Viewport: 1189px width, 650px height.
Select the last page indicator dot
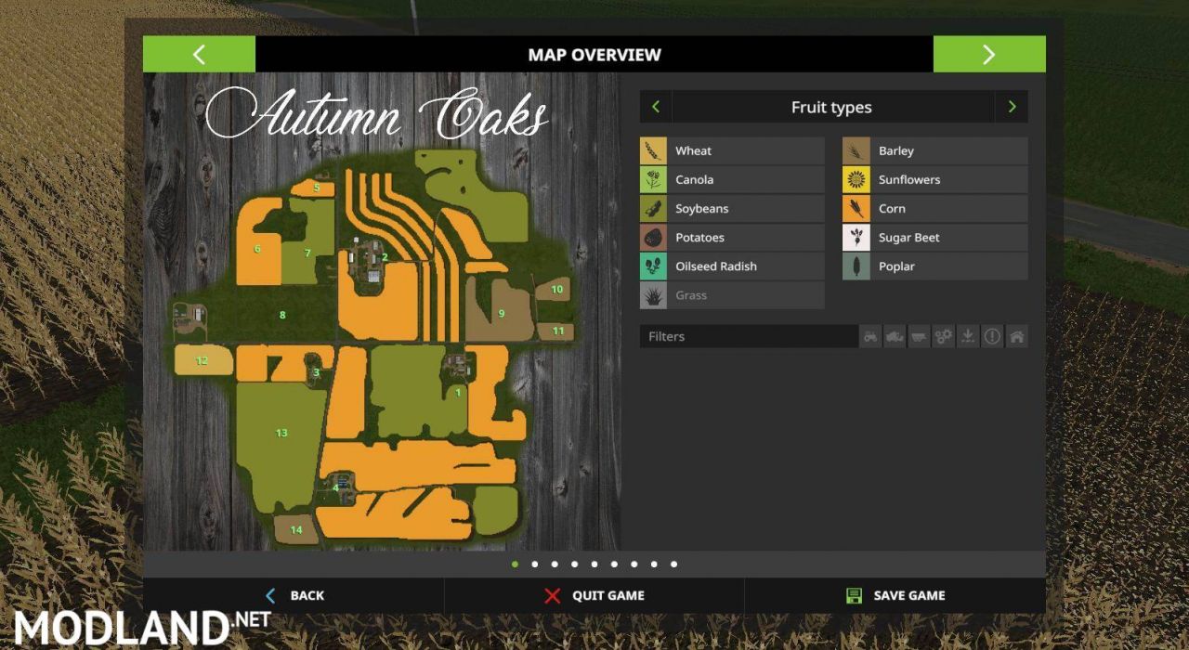673,564
